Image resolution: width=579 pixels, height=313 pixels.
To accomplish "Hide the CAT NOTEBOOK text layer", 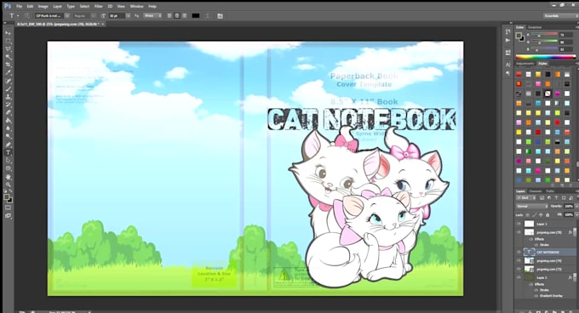I will [x=519, y=252].
